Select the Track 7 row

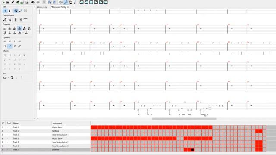click(45, 149)
